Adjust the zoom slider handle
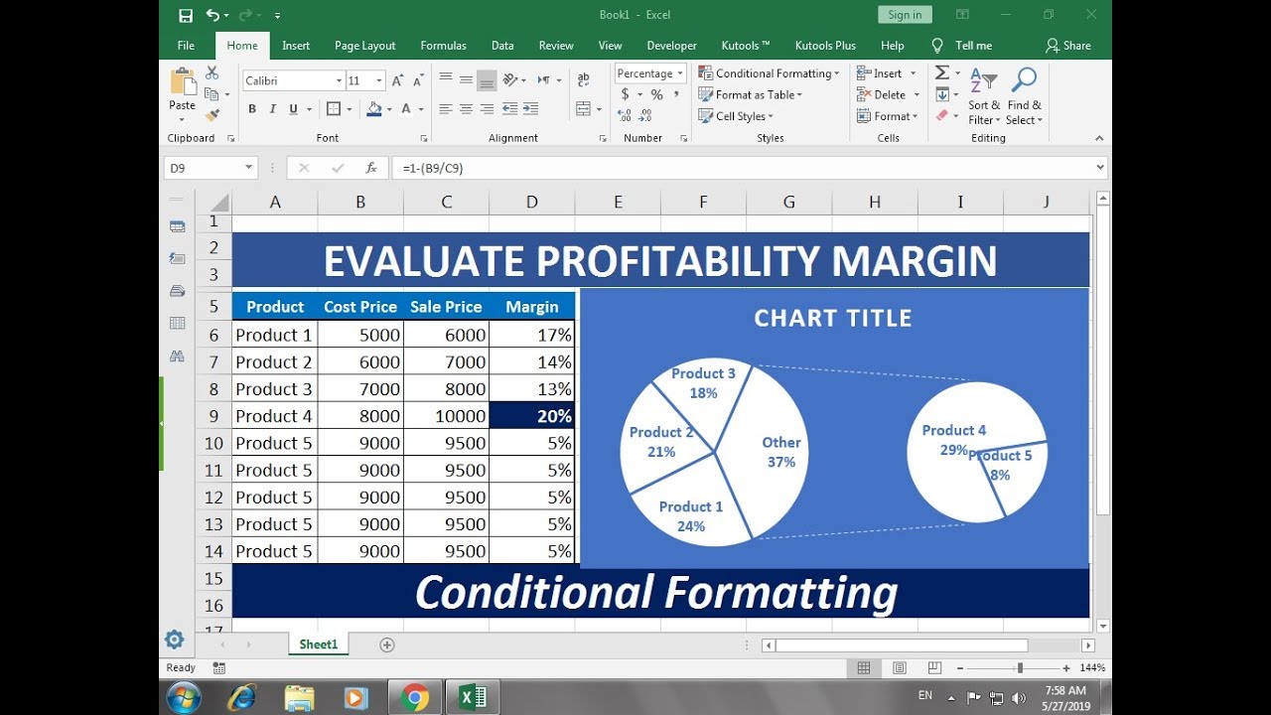Image resolution: width=1271 pixels, height=715 pixels. tap(1020, 668)
